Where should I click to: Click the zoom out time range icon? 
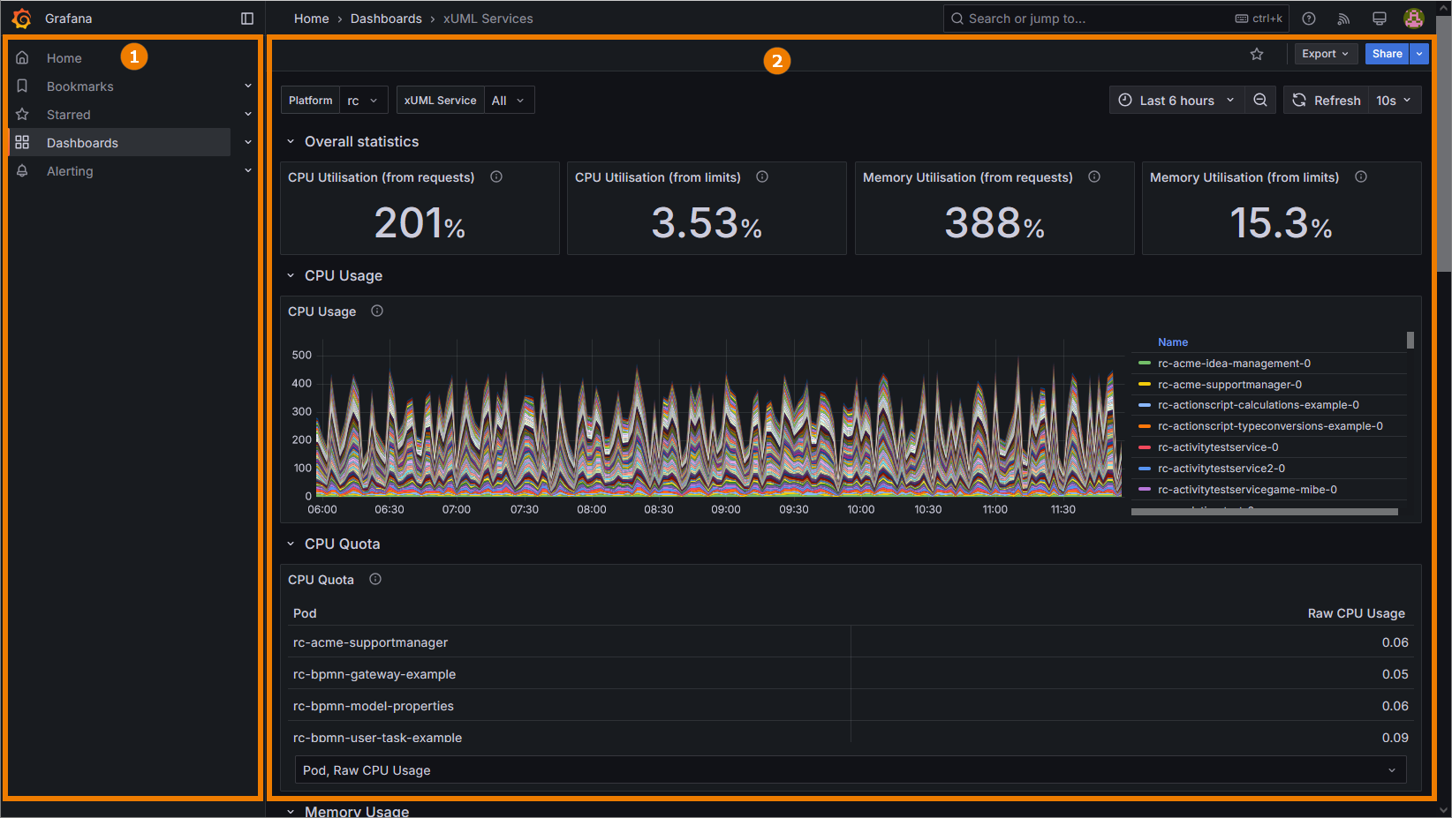[1260, 101]
